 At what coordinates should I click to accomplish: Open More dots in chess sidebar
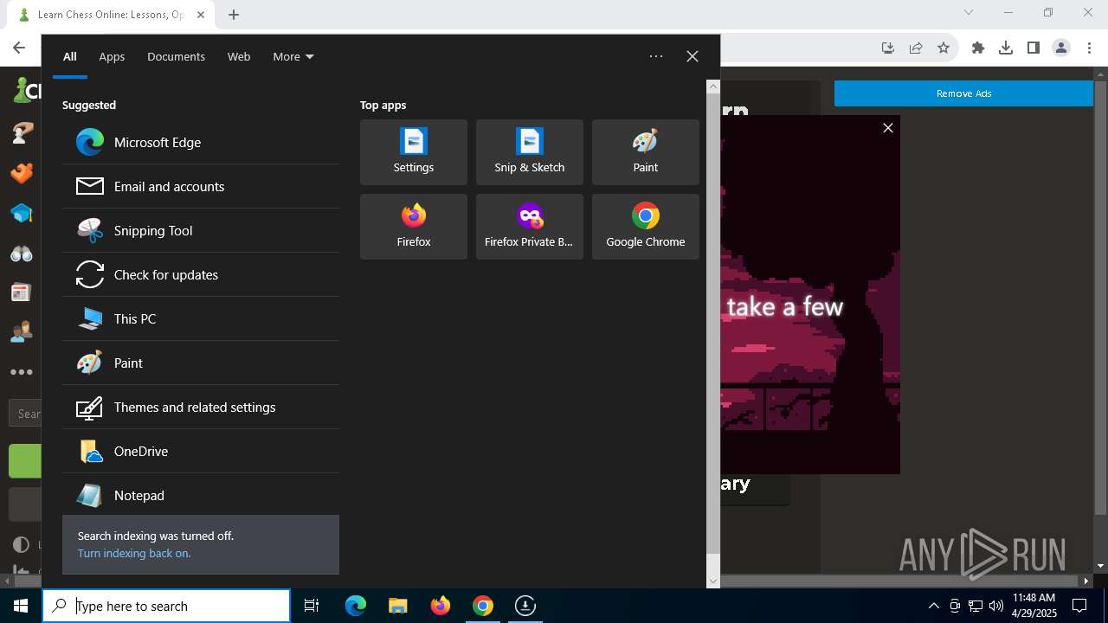coord(22,372)
